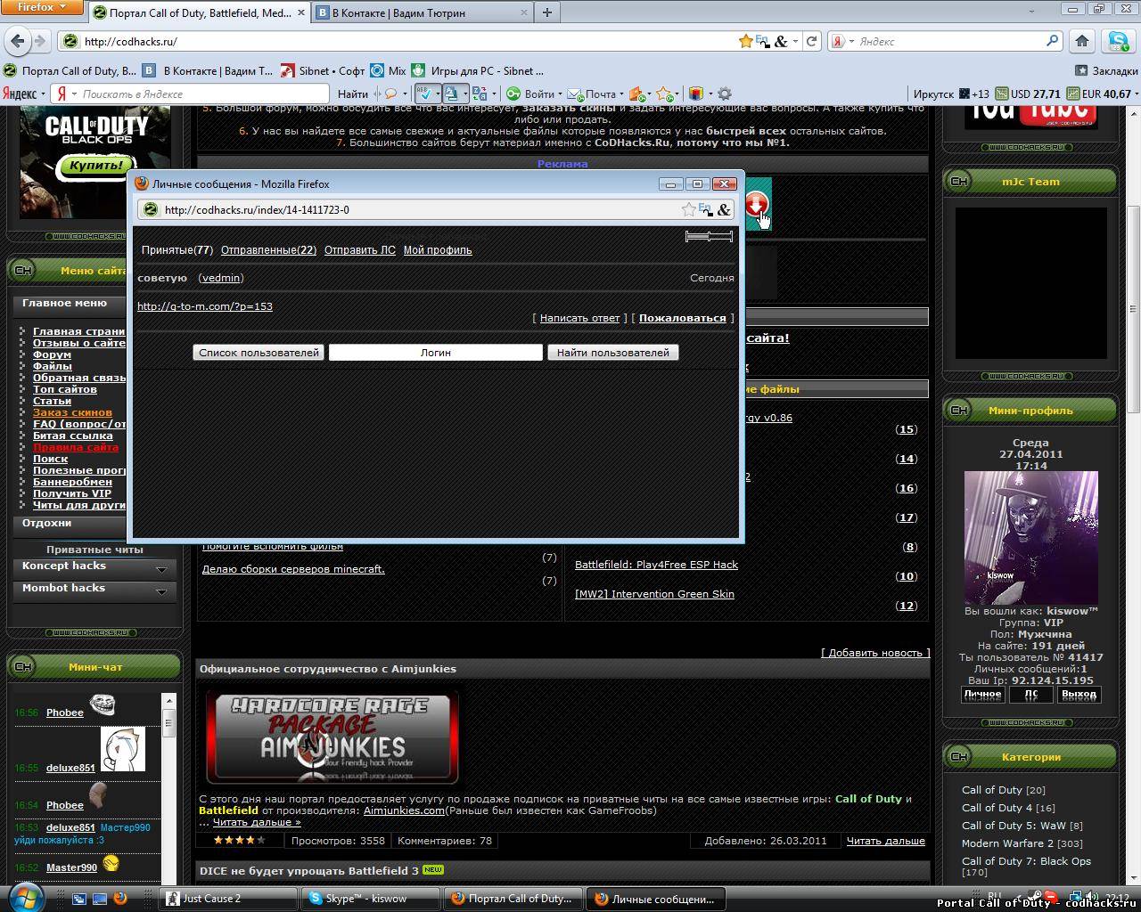This screenshot has width=1141, height=912.
Task: Open Почта dropdown arrow
Action: pyautogui.click(x=622, y=94)
